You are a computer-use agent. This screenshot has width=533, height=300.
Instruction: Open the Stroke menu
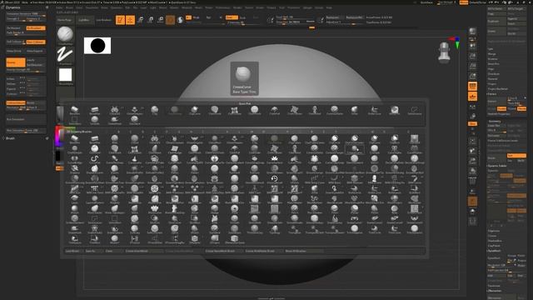(x=260, y=7)
